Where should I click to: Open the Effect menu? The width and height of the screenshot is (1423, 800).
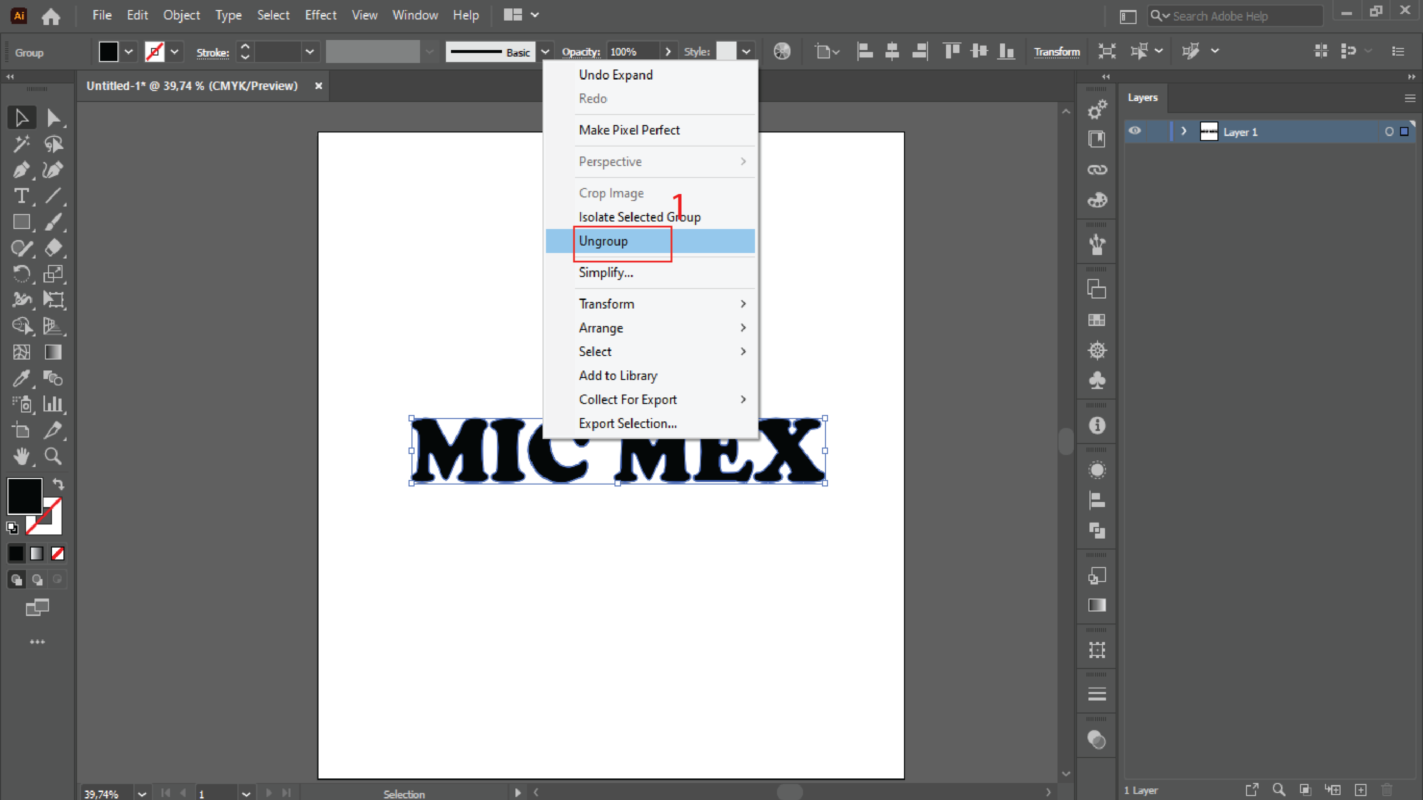click(320, 15)
